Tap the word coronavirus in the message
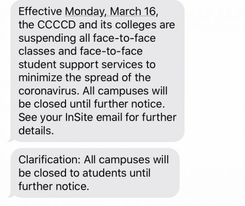The height and width of the screenshot is (206, 245). coord(49,91)
